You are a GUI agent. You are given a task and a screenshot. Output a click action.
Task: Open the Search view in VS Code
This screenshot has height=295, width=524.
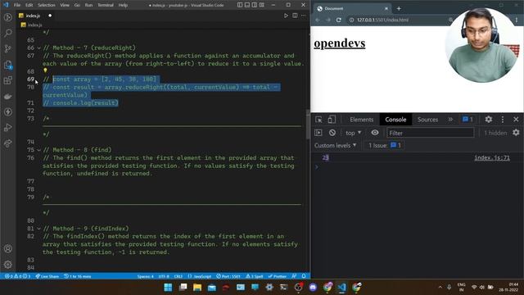pos(7,33)
